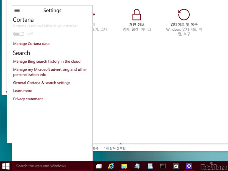Open the Store app on the taskbar

(x=176, y=166)
